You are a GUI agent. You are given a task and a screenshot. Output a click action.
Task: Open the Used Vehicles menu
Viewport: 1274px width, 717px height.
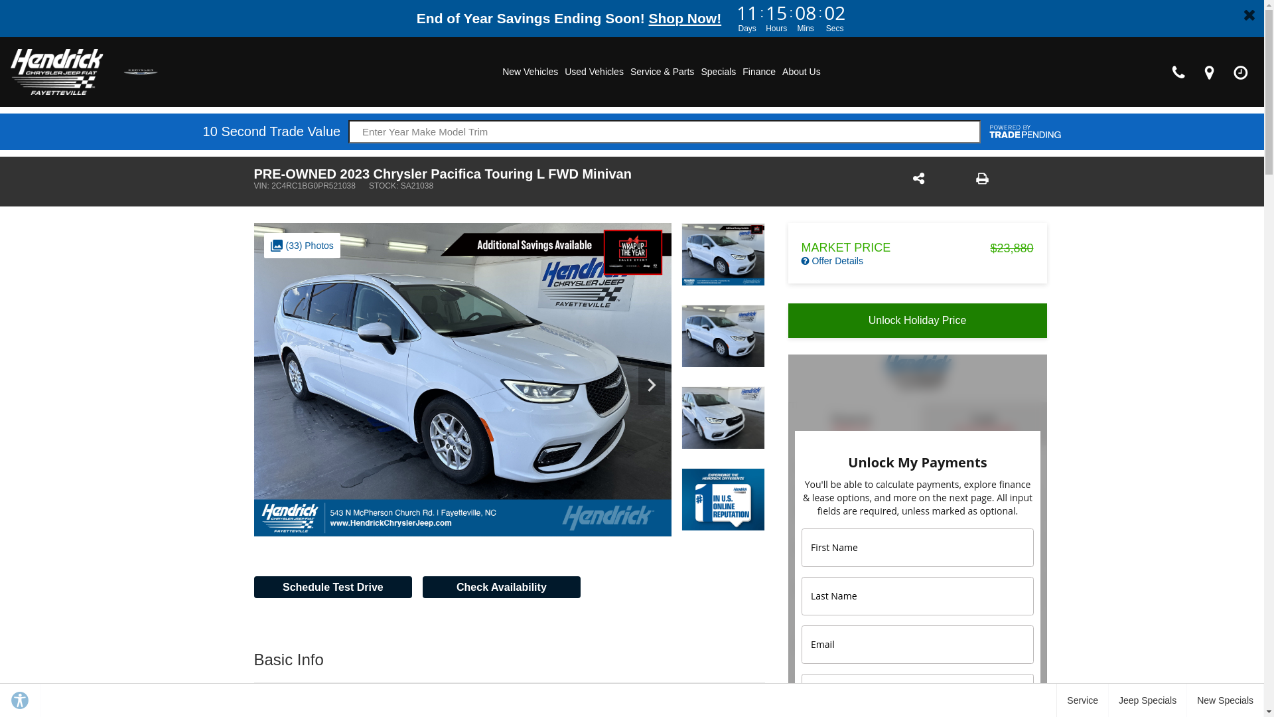click(x=594, y=72)
